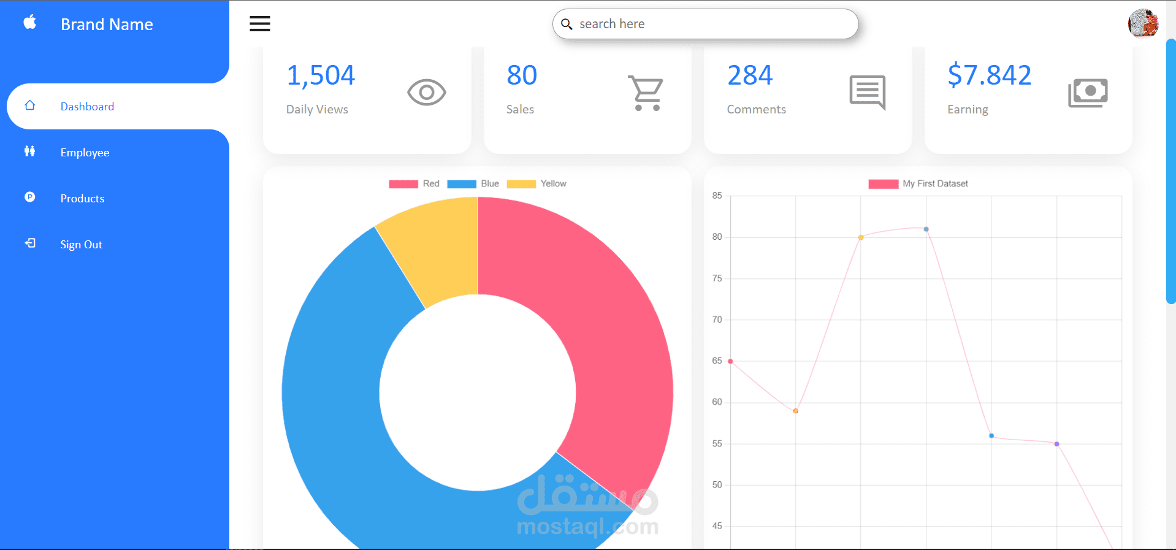Image resolution: width=1176 pixels, height=550 pixels.
Task: Click the orange data point near 59
Action: click(795, 411)
